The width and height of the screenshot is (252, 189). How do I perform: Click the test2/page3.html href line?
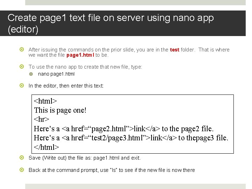pyautogui.click(x=131, y=138)
